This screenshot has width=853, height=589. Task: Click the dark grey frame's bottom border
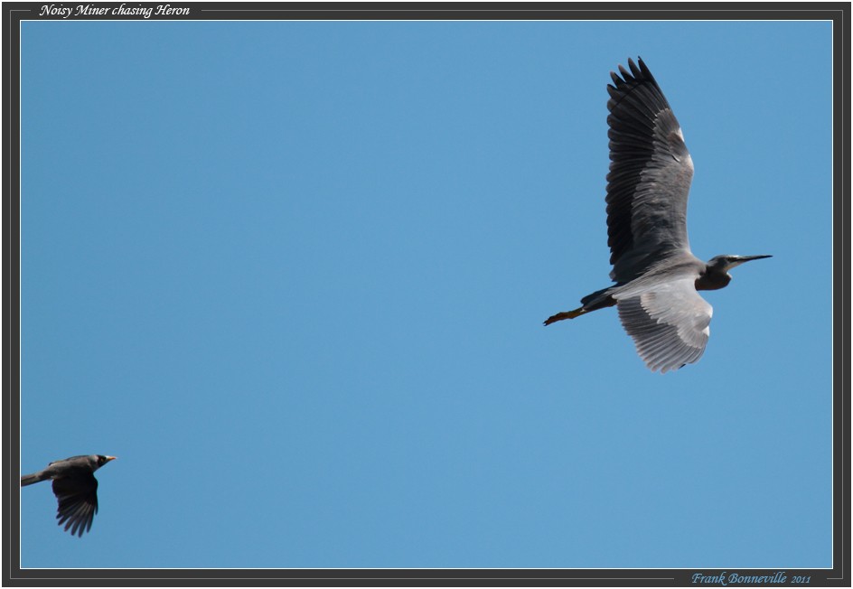pyautogui.click(x=361, y=578)
